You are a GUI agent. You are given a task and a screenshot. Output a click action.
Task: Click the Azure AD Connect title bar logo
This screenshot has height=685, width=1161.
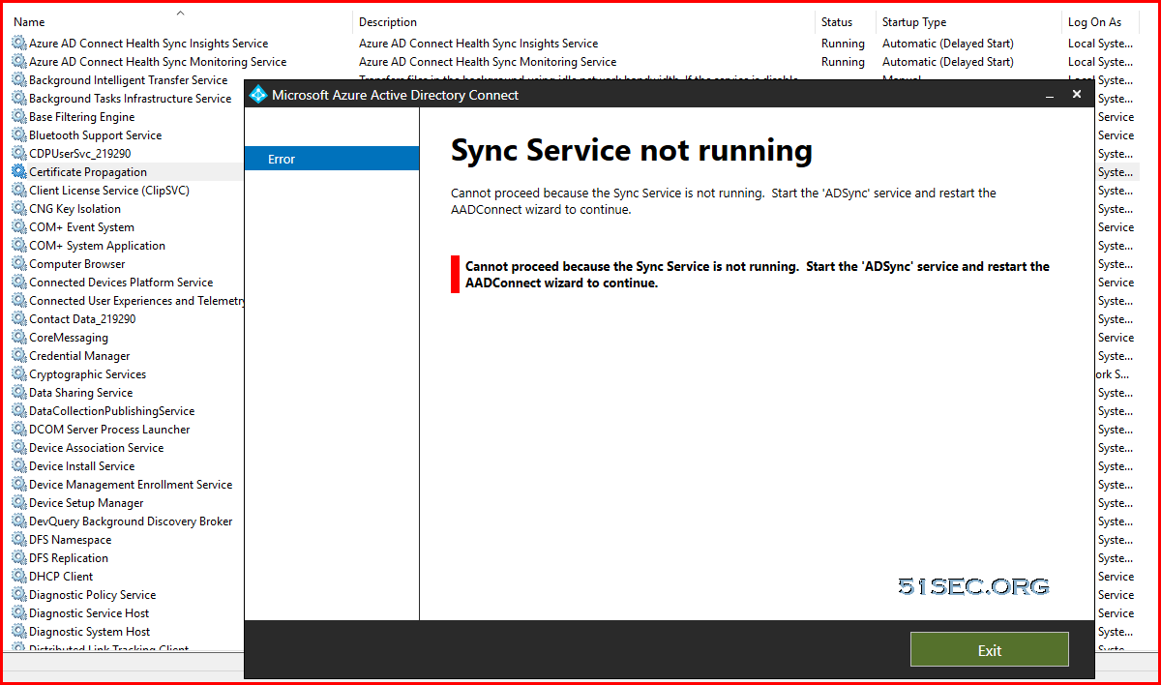258,95
